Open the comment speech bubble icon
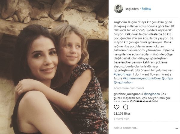This screenshot has height=134, width=180. pos(126,107)
